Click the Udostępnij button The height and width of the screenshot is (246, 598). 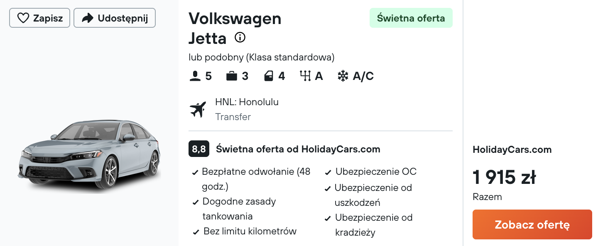[115, 18]
